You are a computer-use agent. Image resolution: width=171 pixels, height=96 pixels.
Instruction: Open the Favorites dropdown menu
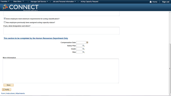pyautogui.click(x=5, y=1)
